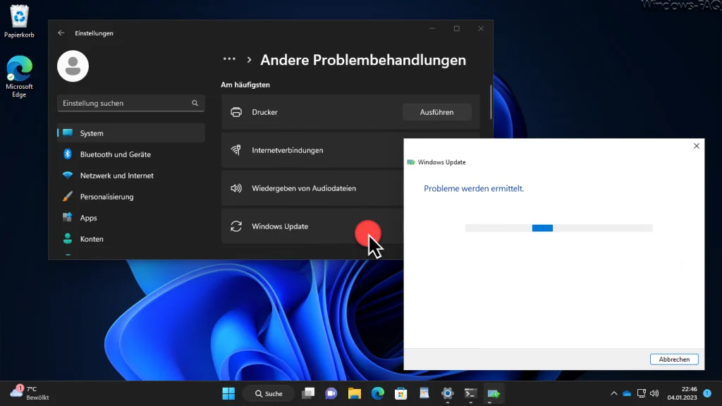
Task: Click the Internetverbindungen antenna icon
Action: tap(235, 150)
